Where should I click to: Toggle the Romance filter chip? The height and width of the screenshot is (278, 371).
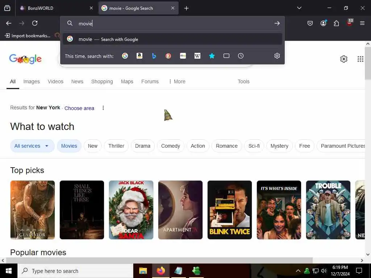[227, 146]
